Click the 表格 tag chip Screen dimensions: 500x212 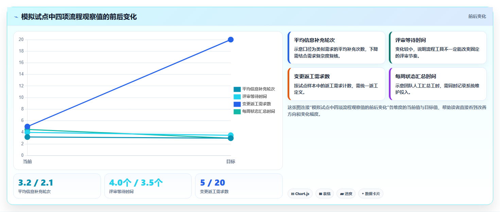(x=325, y=194)
